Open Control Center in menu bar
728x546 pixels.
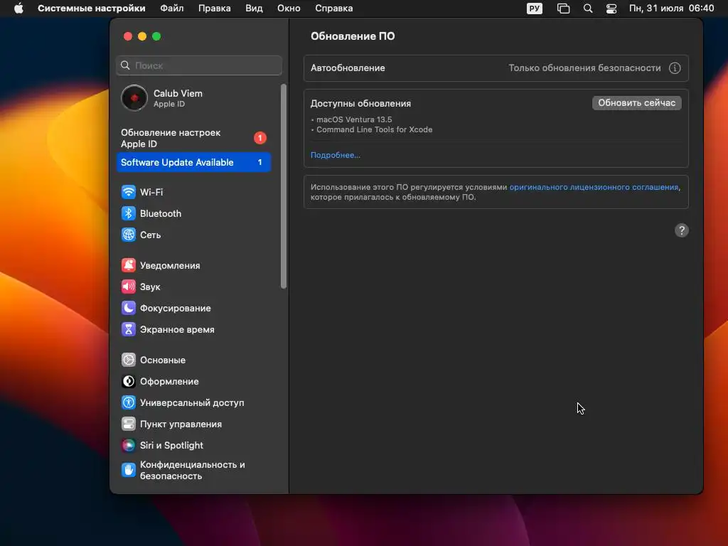click(611, 9)
